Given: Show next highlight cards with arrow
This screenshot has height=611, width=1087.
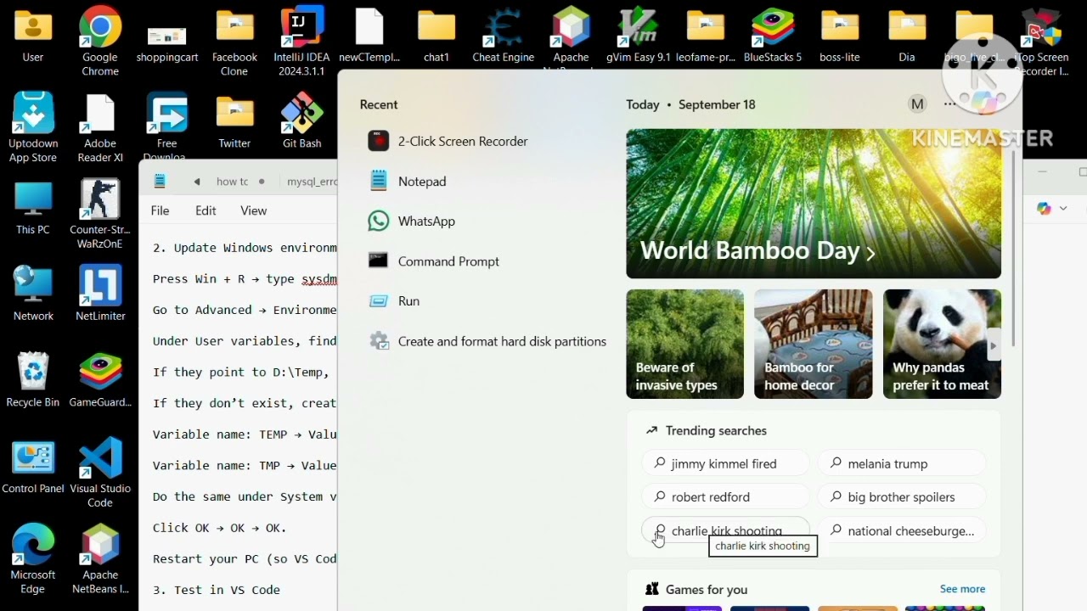Looking at the screenshot, I should point(993,345).
